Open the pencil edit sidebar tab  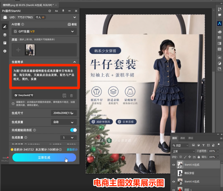[x=5, y=27]
